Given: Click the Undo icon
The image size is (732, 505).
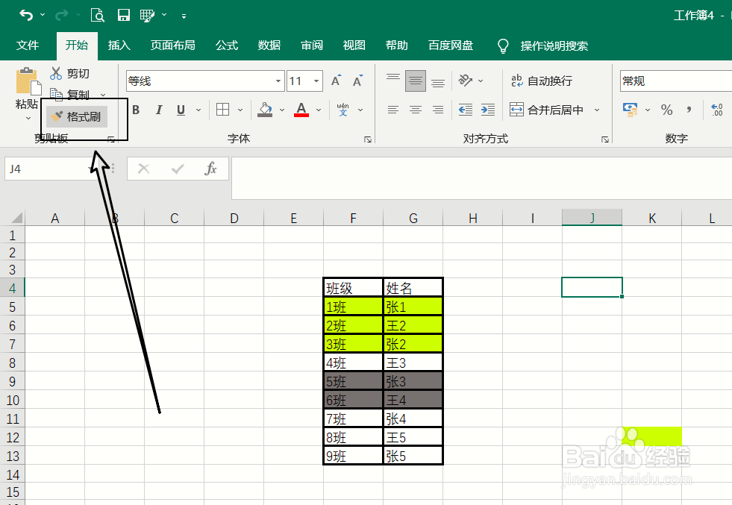Looking at the screenshot, I should pyautogui.click(x=26, y=16).
